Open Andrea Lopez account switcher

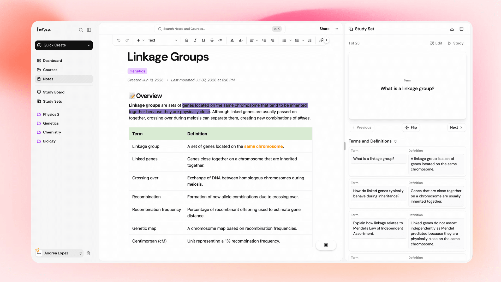coord(59,253)
